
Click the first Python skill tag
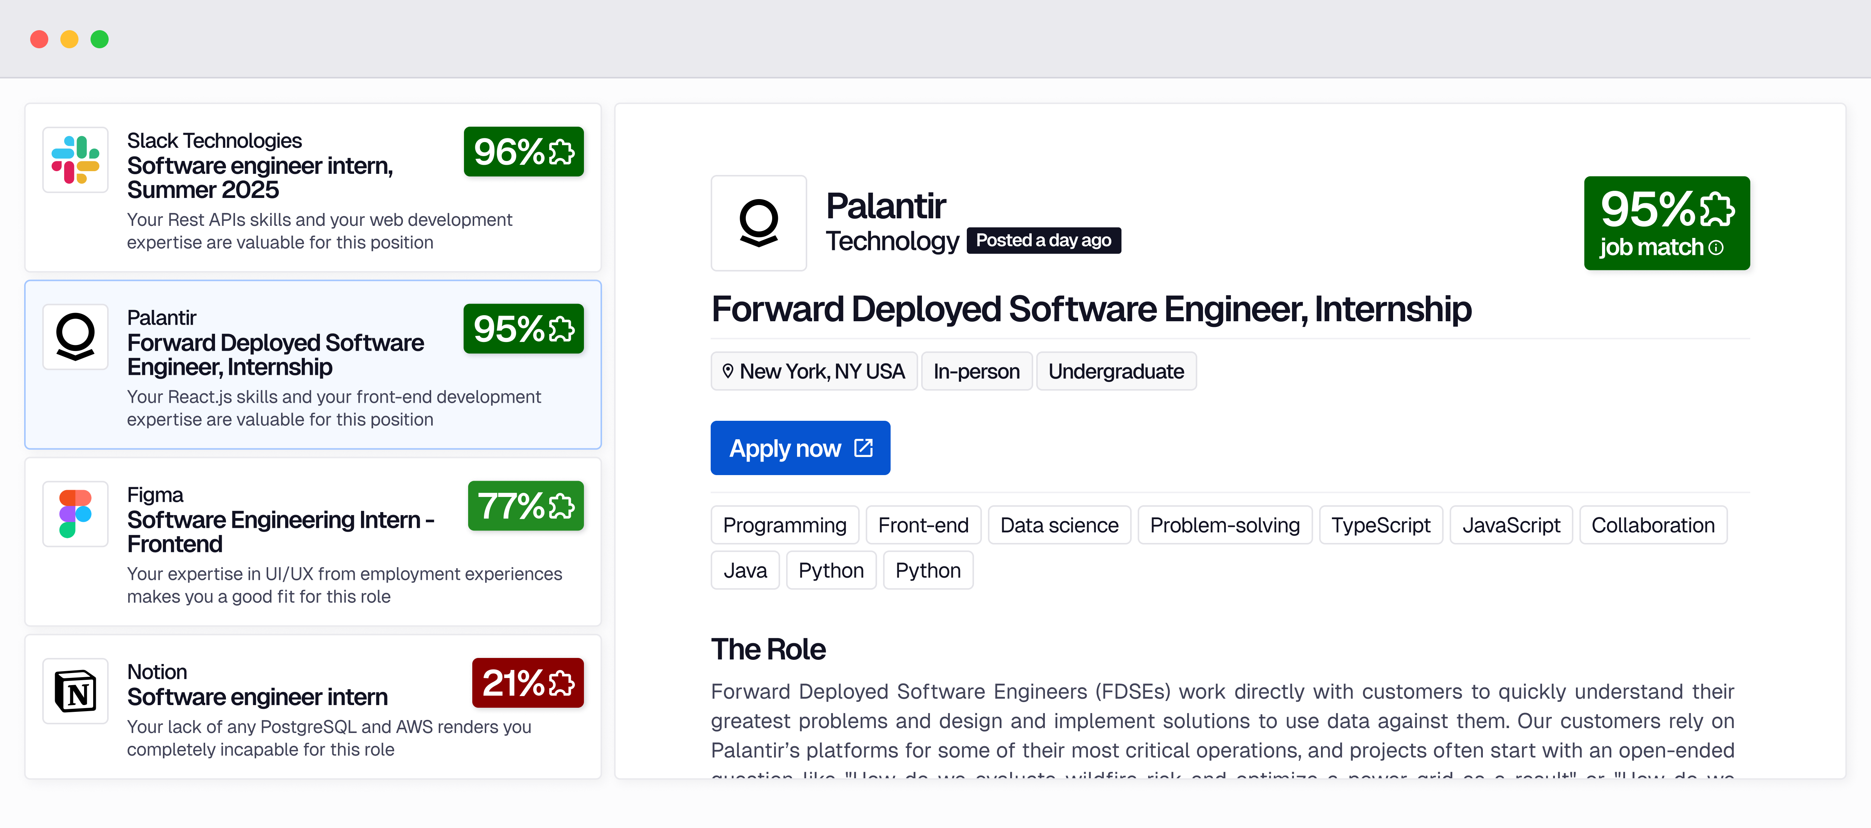point(832,570)
